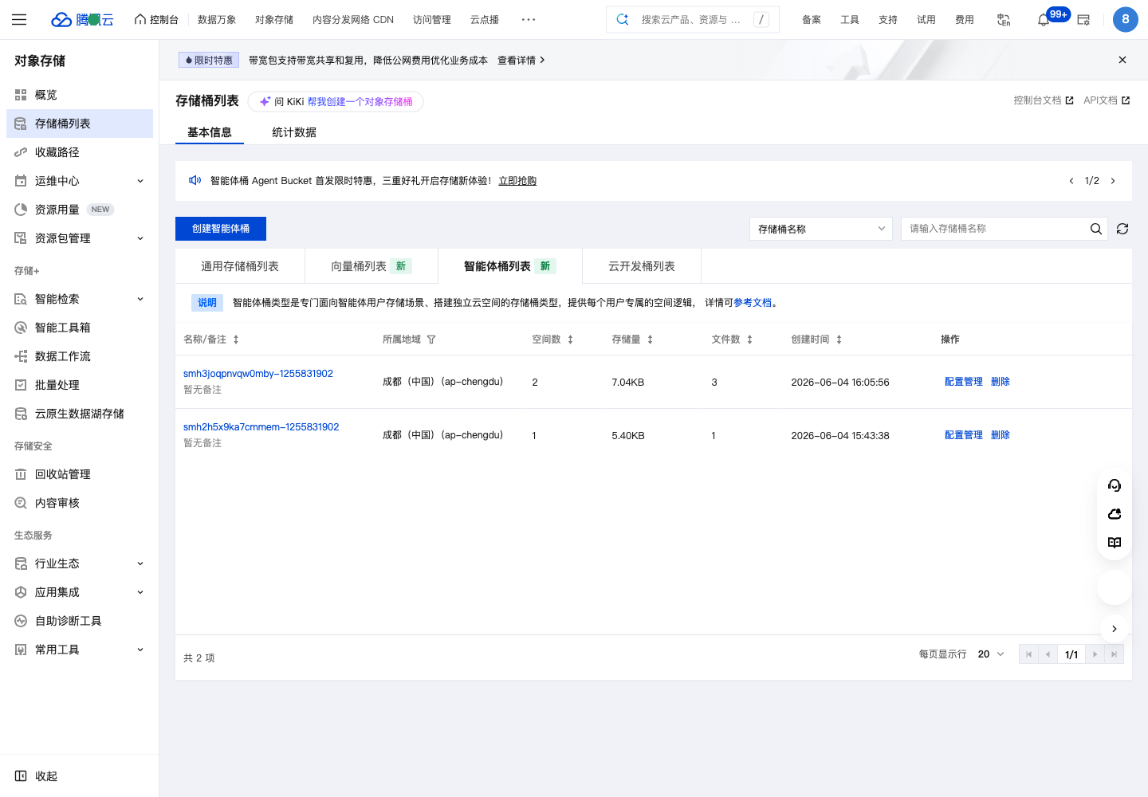
Task: Click the notification bell icon
Action: (1043, 20)
